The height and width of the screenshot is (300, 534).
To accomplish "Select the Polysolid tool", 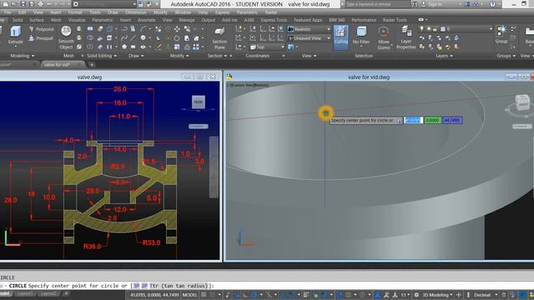I will [x=42, y=29].
